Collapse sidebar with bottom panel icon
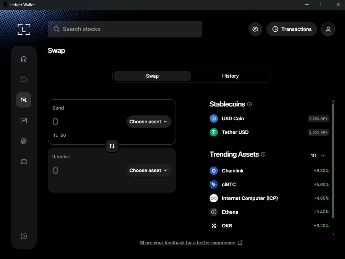The image size is (345, 259). click(x=24, y=236)
